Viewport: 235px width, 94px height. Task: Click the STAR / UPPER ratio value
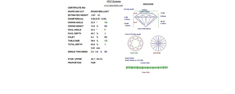(97, 59)
